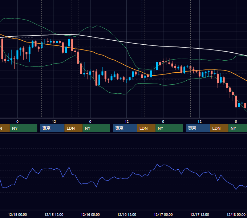Click the 12 hour tick above 12/15 12:00
Image resolution: width=247 pixels, height=218 pixels.
click(54, 122)
